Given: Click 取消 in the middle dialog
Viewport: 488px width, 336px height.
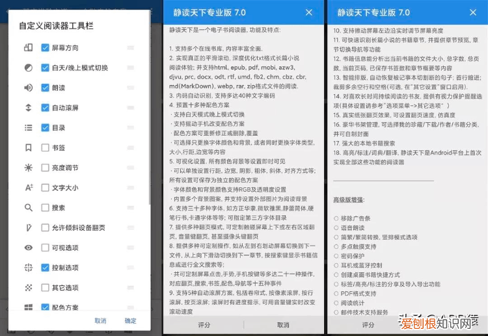Looking at the screenshot, I should tap(283, 325).
